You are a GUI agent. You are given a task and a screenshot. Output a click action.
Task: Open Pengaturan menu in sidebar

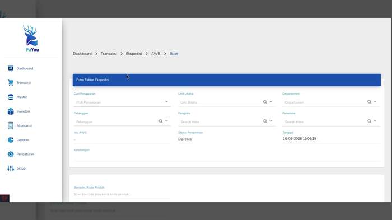[25, 154]
